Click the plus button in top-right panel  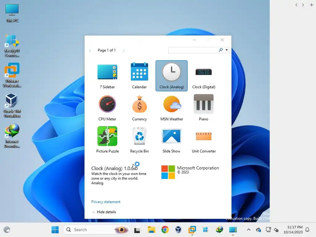coord(311,5)
